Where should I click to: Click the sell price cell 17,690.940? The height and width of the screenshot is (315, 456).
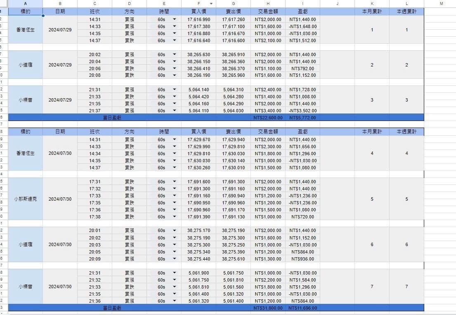tap(233, 196)
